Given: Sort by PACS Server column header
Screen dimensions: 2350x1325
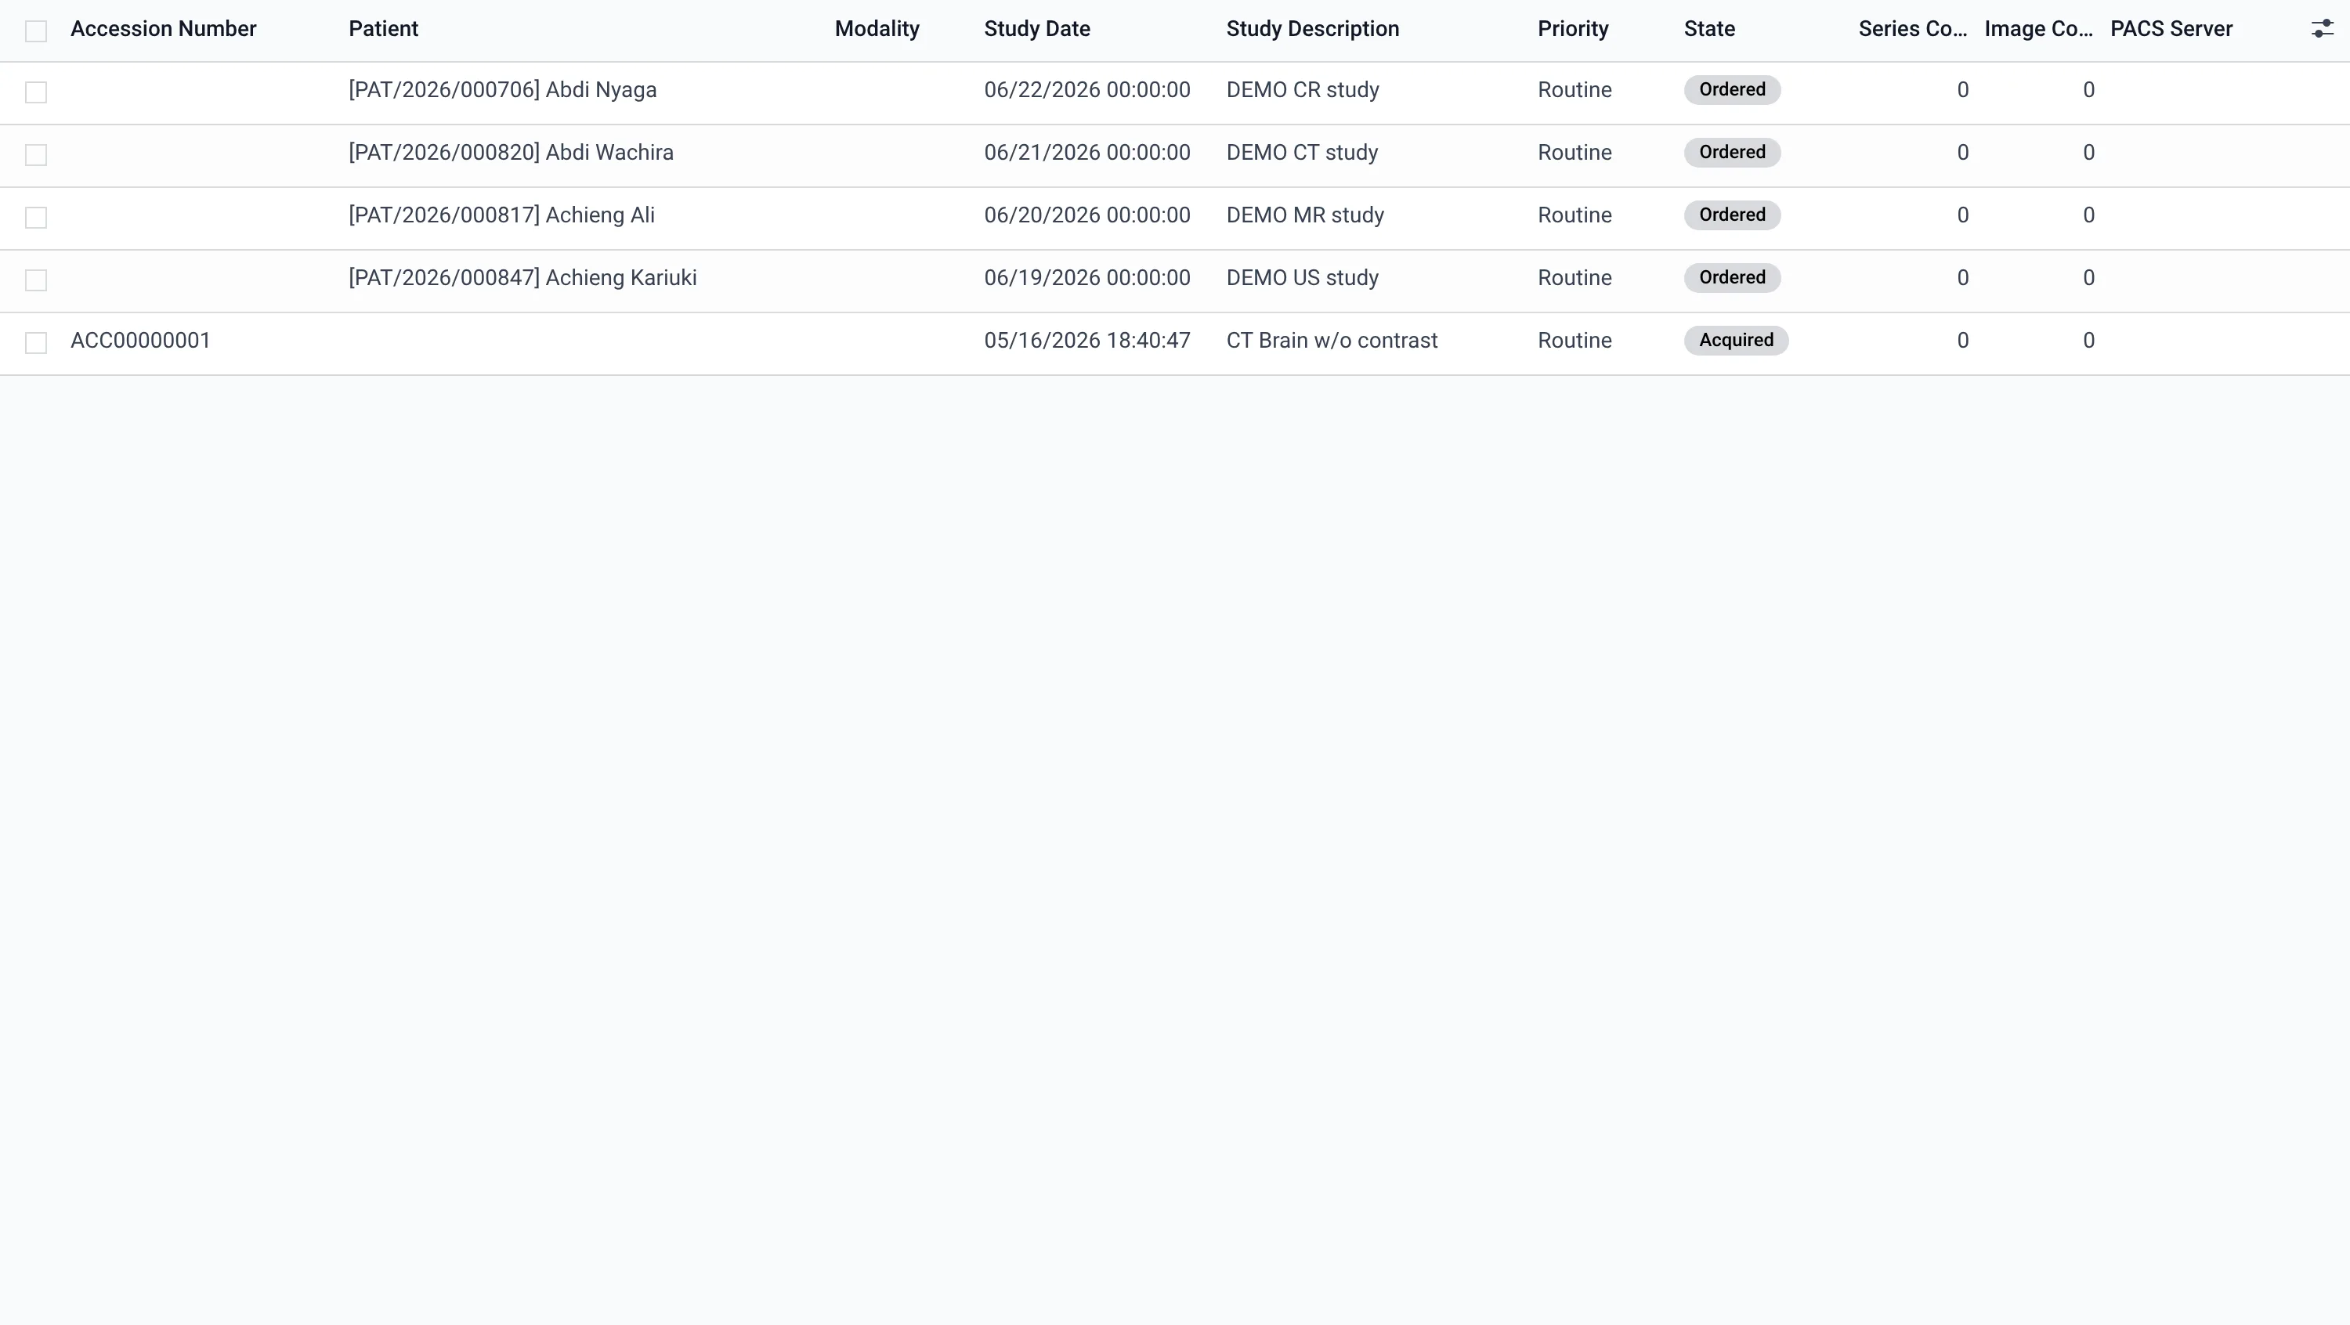Looking at the screenshot, I should (x=2171, y=29).
